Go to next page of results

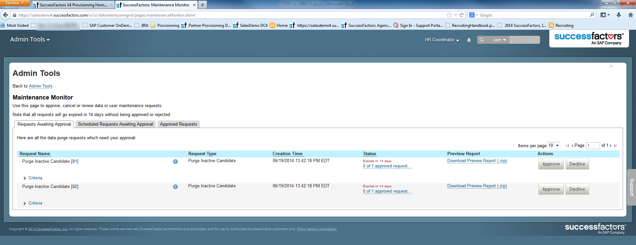pyautogui.click(x=611, y=146)
